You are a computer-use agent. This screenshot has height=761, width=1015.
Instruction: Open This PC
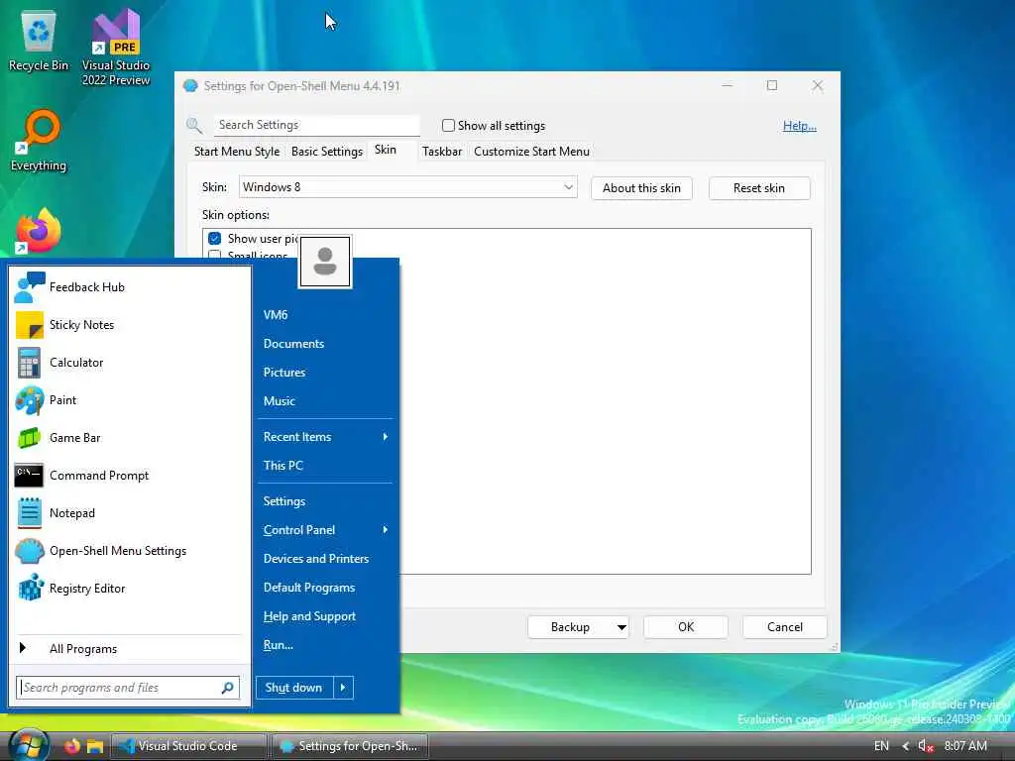click(325, 466)
